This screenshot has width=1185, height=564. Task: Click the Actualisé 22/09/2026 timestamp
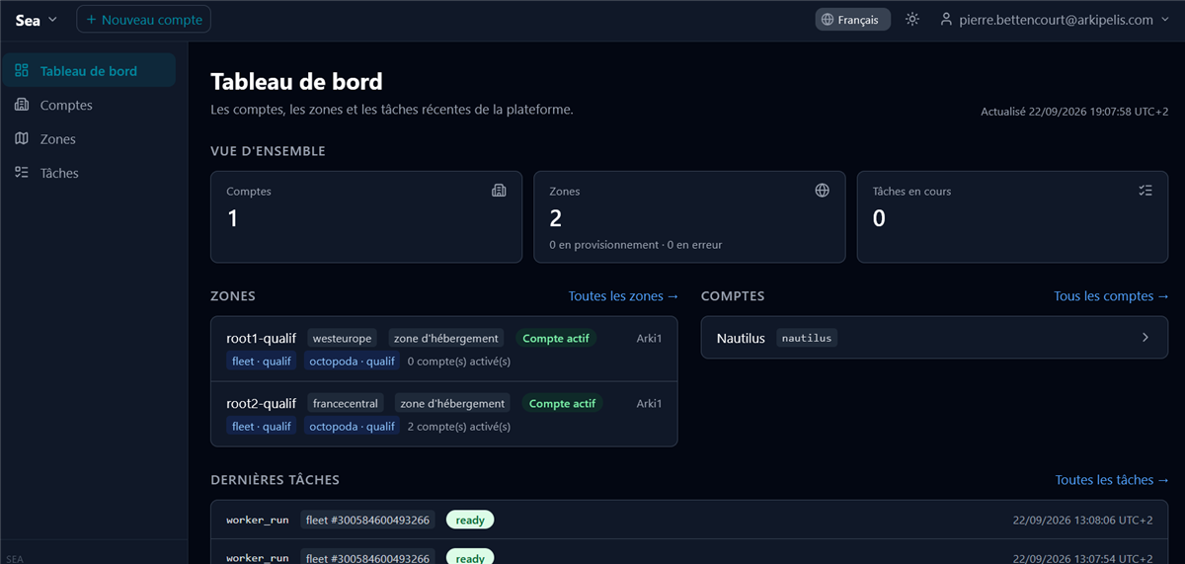pos(1074,112)
